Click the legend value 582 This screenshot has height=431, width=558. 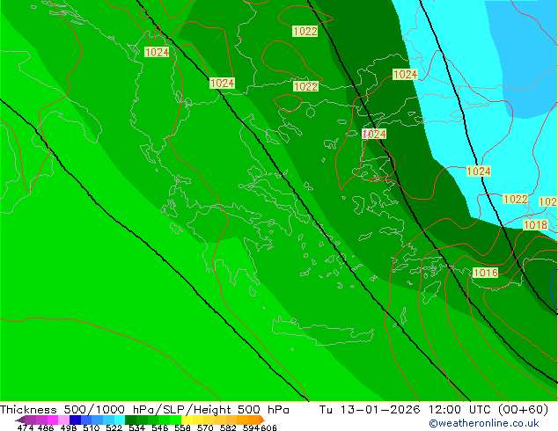(228, 427)
